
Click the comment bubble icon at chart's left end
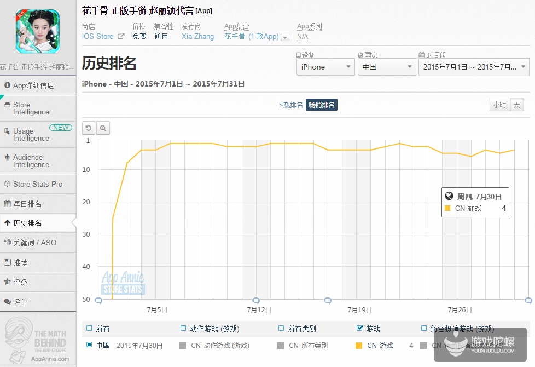pyautogui.click(x=98, y=300)
